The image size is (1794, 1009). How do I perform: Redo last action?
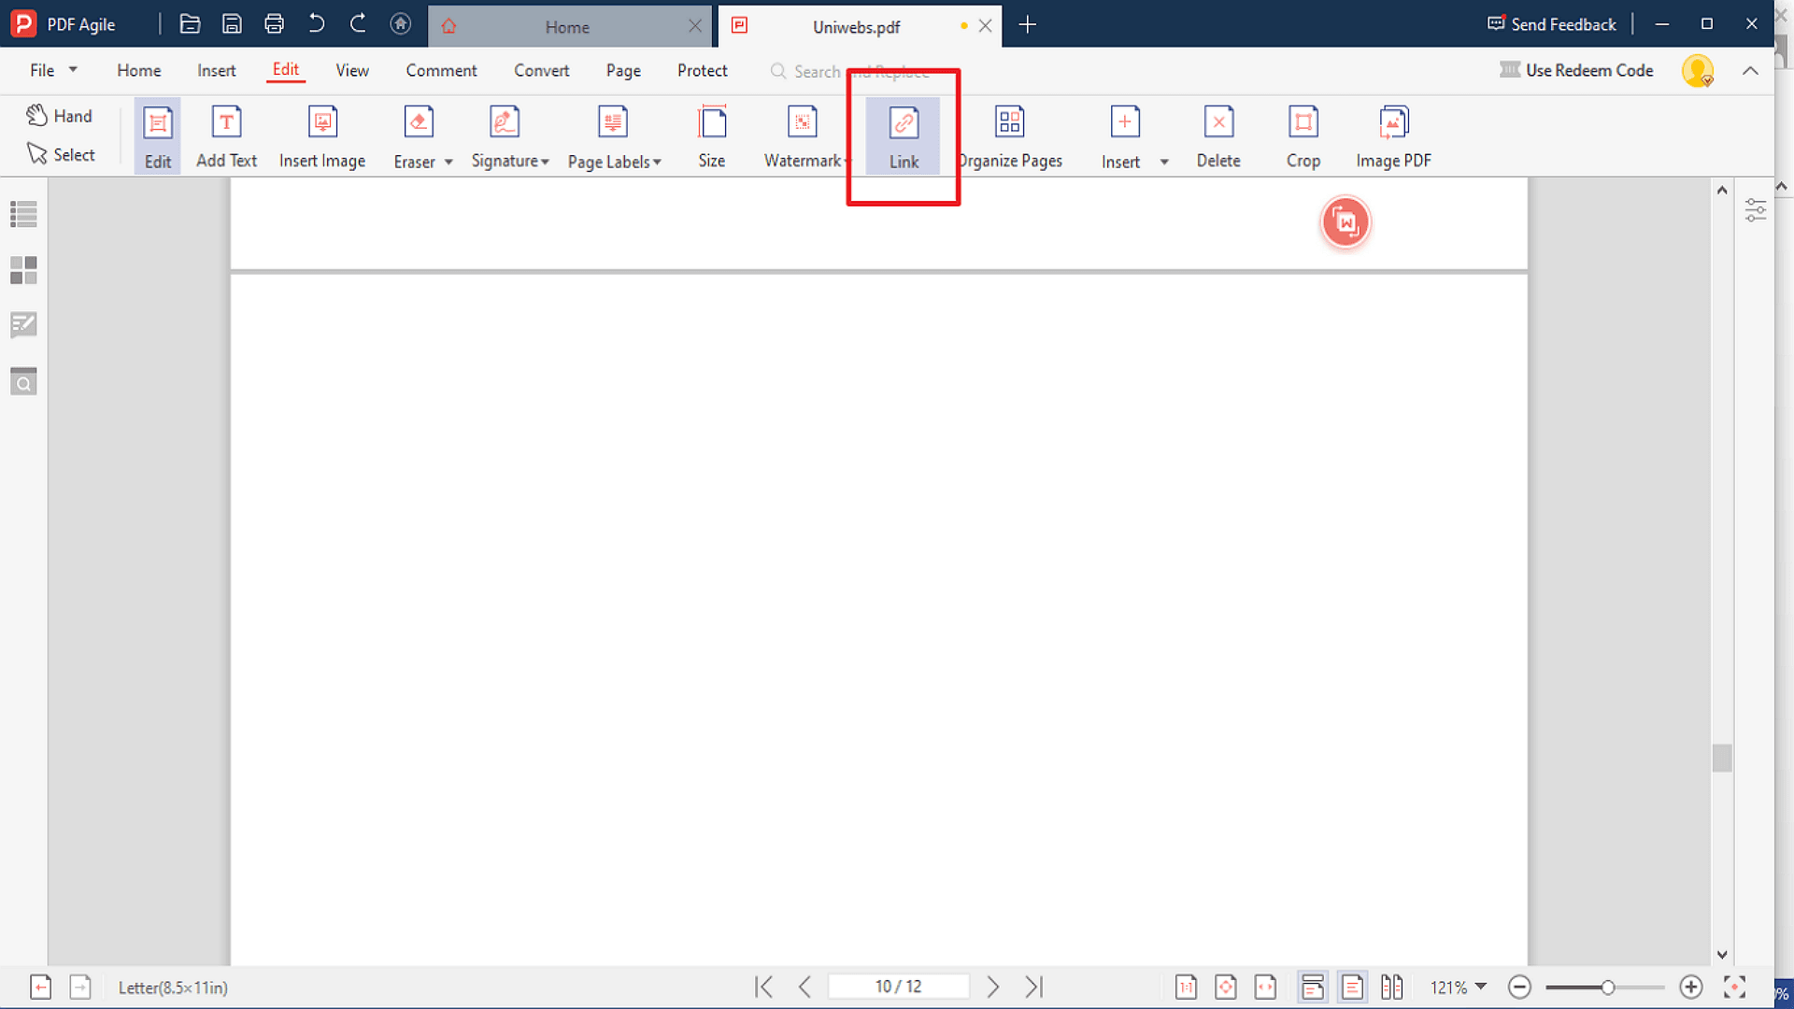pos(358,24)
